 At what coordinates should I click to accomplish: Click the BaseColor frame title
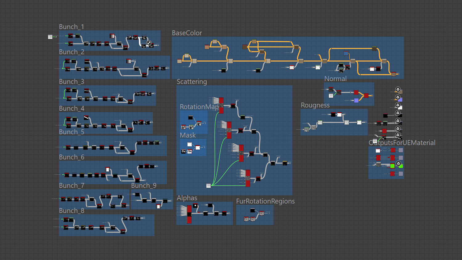(187, 33)
